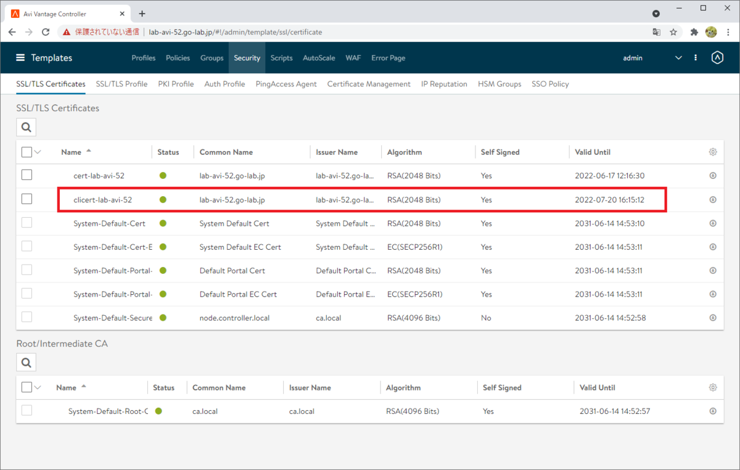Click the clicert-lab-avi-52 certificate name
Screen dimensions: 740x470
point(102,200)
